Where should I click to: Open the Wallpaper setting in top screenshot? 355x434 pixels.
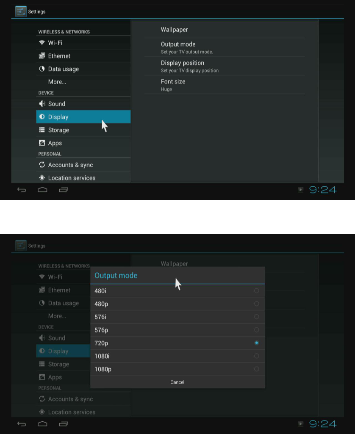click(225, 30)
